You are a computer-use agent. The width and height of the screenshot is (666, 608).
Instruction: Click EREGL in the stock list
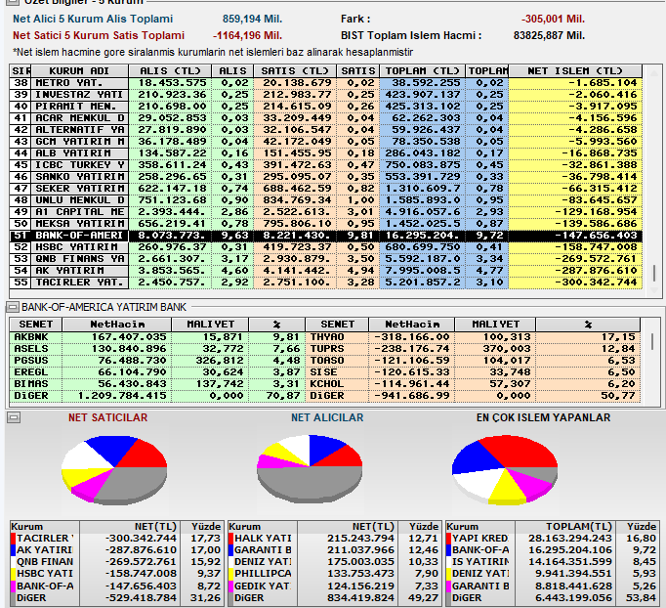pyautogui.click(x=31, y=372)
